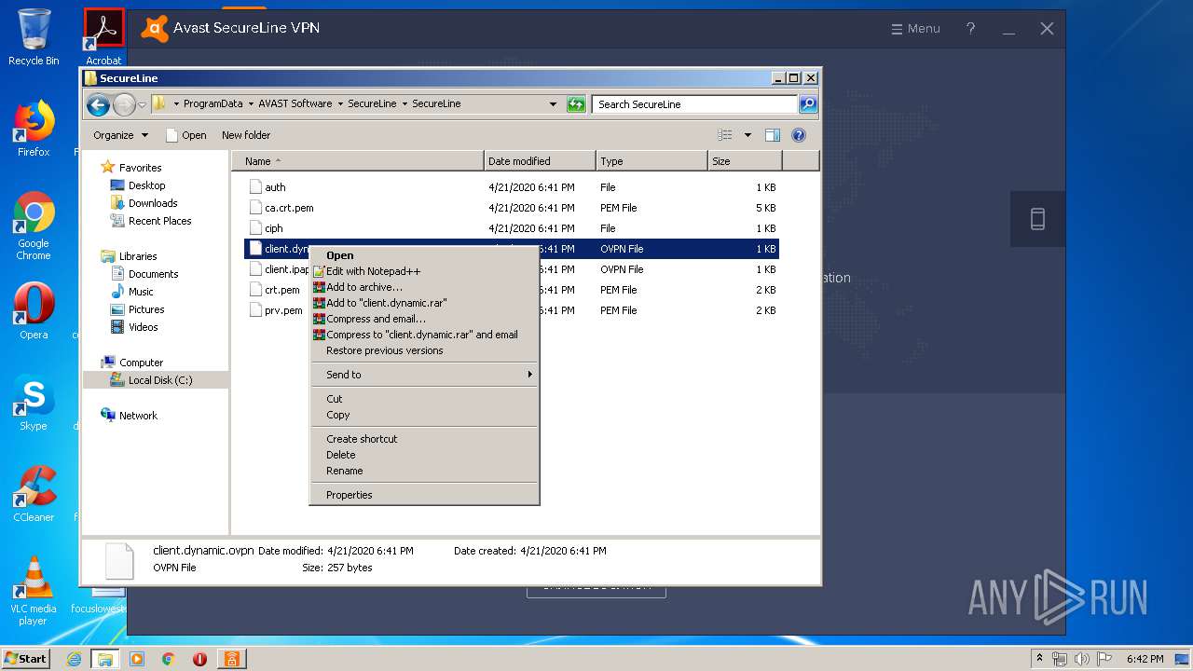
Task: Choose Cut from the context menu
Action: click(424, 399)
